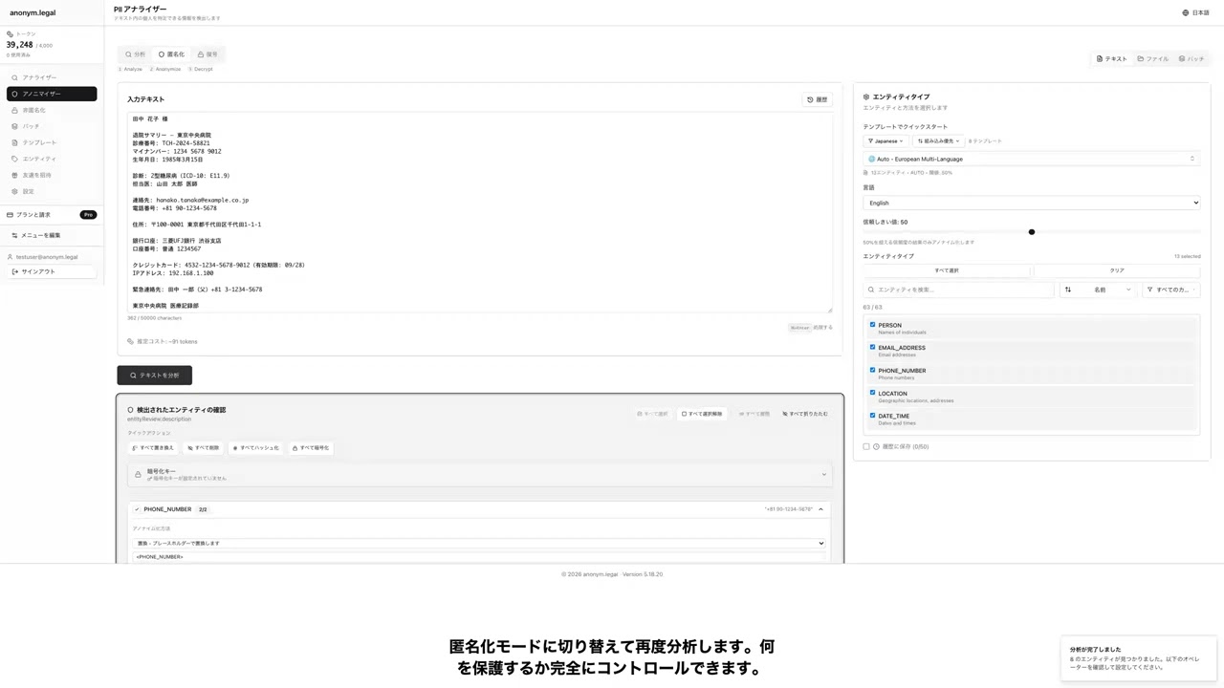Image resolution: width=1224 pixels, height=688 pixels.
Task: Click the サインアウト button
Action: pyautogui.click(x=52, y=271)
